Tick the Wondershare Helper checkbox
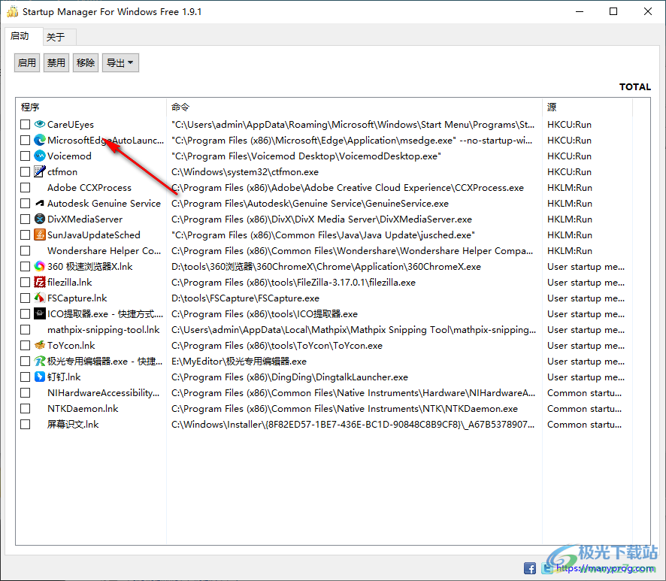 tap(25, 250)
